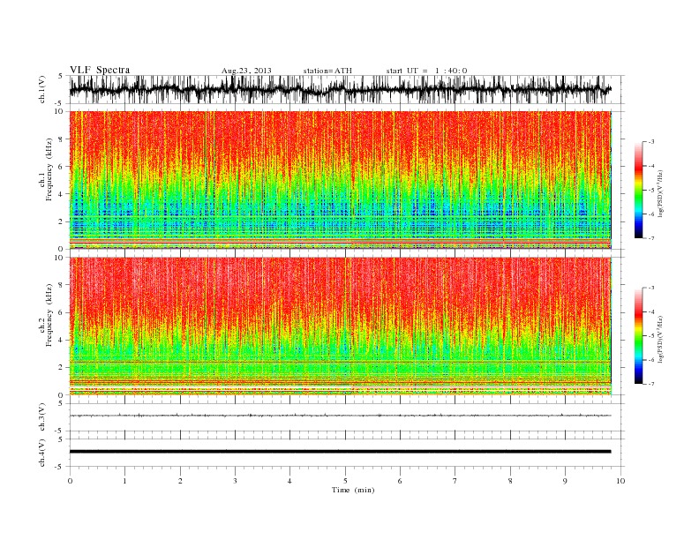
Task: Click the "ch.4(V)" axis label
Action: point(41,453)
